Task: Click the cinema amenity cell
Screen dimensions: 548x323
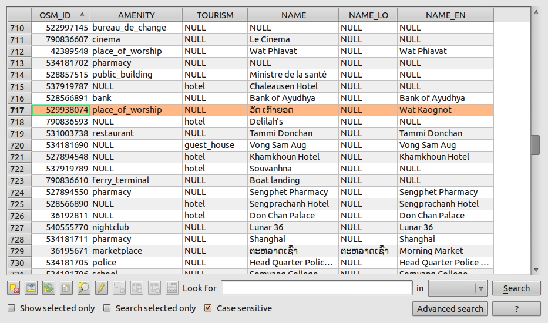Action: (x=136, y=39)
